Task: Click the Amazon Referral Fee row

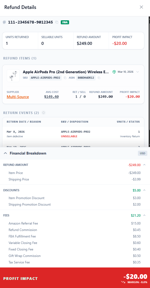Action: (x=74, y=223)
